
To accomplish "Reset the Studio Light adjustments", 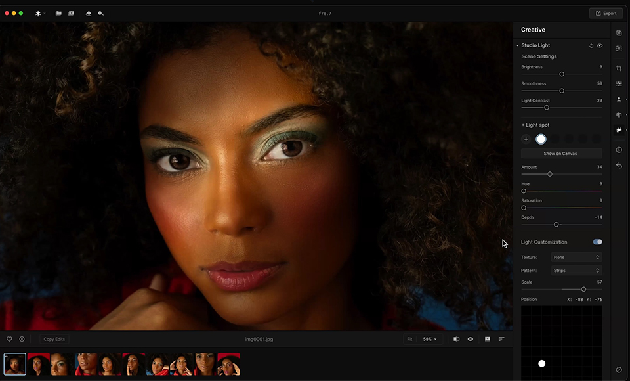I will click(591, 46).
